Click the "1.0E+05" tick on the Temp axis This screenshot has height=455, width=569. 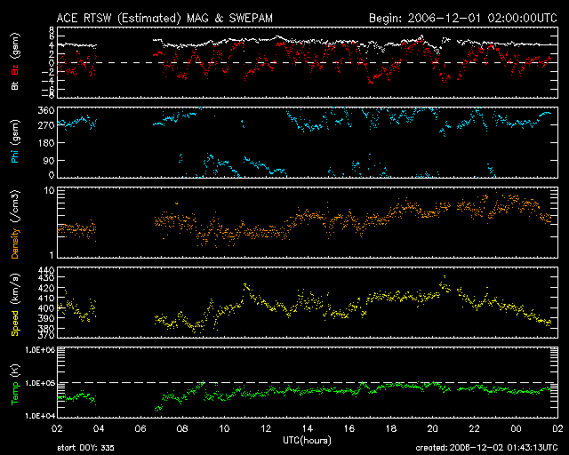[x=40, y=383]
